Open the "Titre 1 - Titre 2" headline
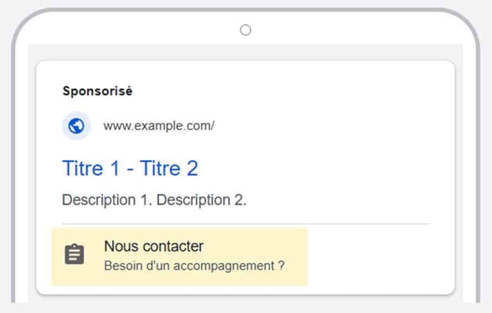Viewport: 492px width, 313px height. pos(130,168)
